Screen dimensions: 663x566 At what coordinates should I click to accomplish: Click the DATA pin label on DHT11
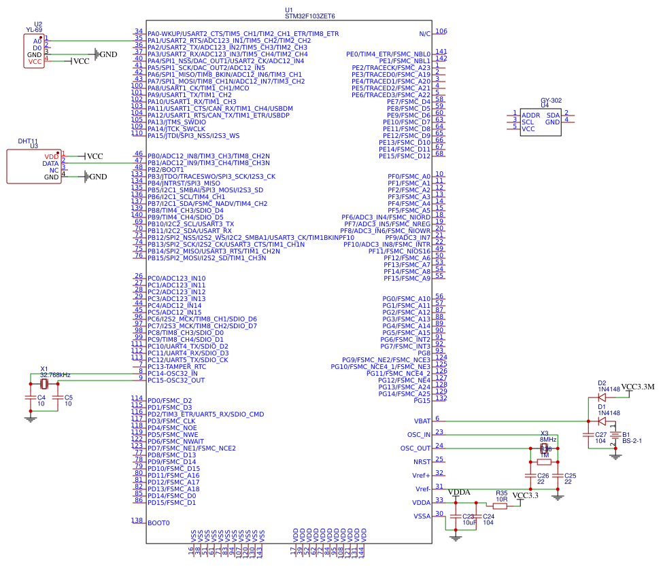pos(50,164)
